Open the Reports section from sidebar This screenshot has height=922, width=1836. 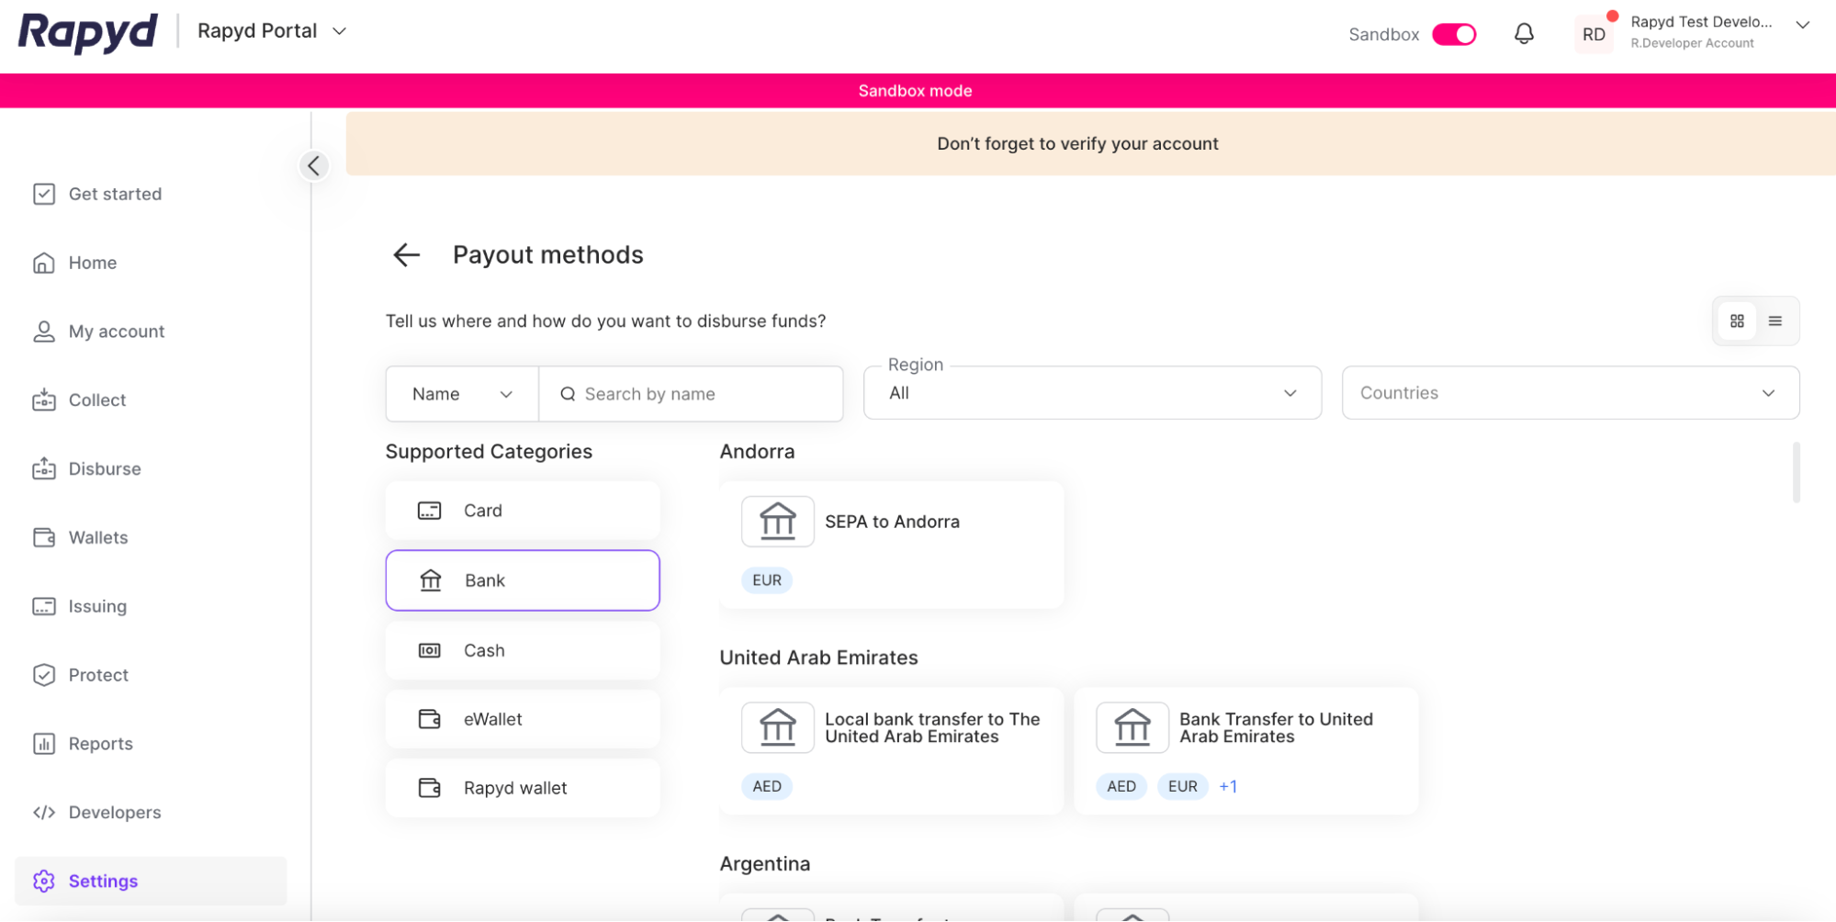[x=100, y=743]
